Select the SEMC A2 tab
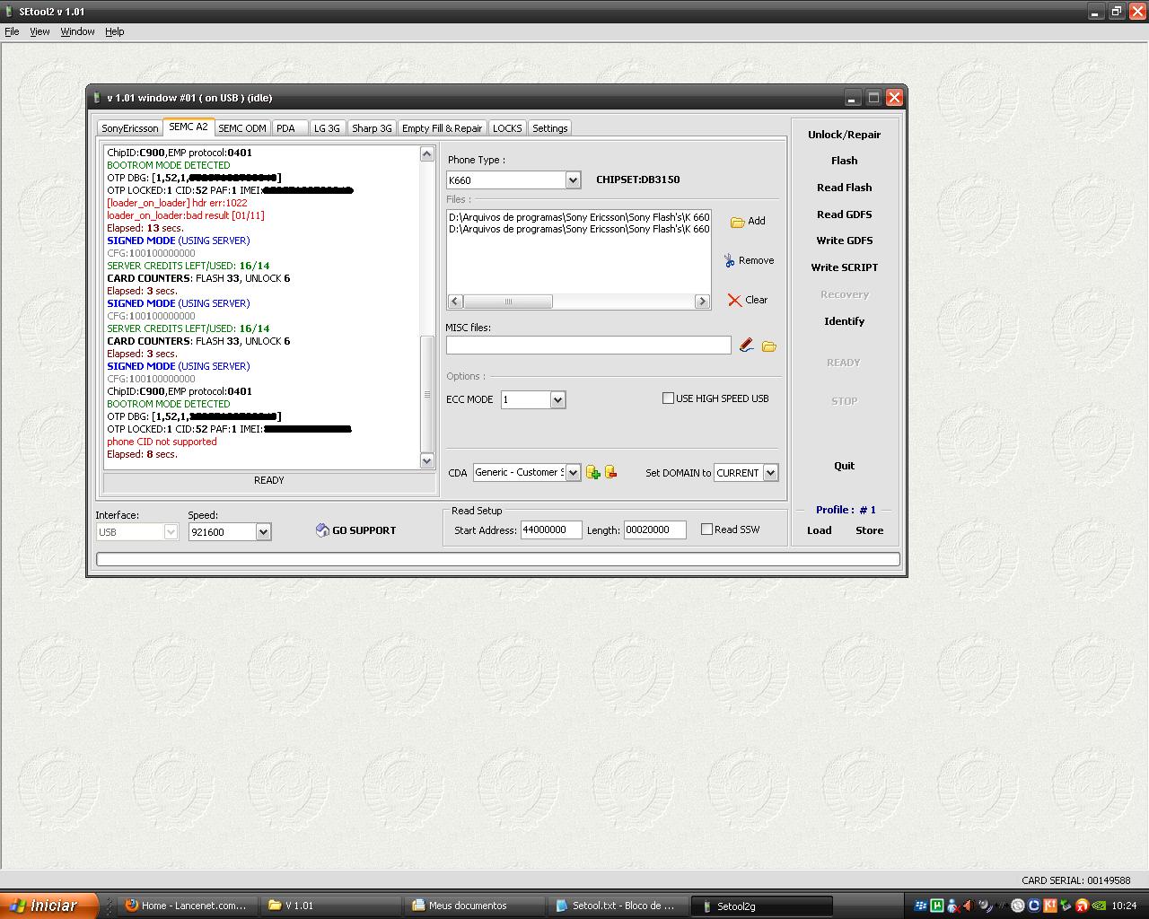The image size is (1149, 919). (x=189, y=127)
